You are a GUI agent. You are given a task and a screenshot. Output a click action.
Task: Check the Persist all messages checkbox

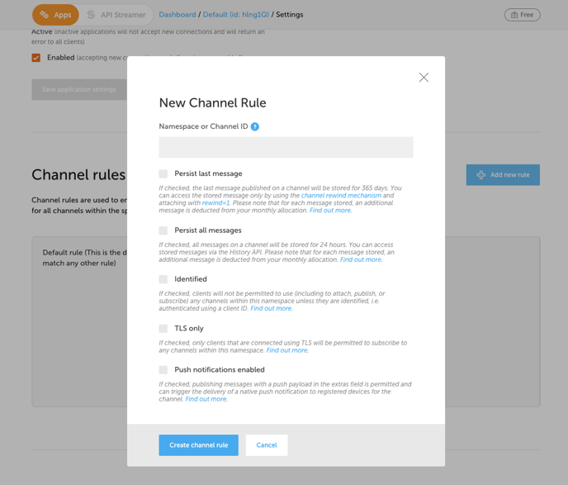tap(163, 231)
